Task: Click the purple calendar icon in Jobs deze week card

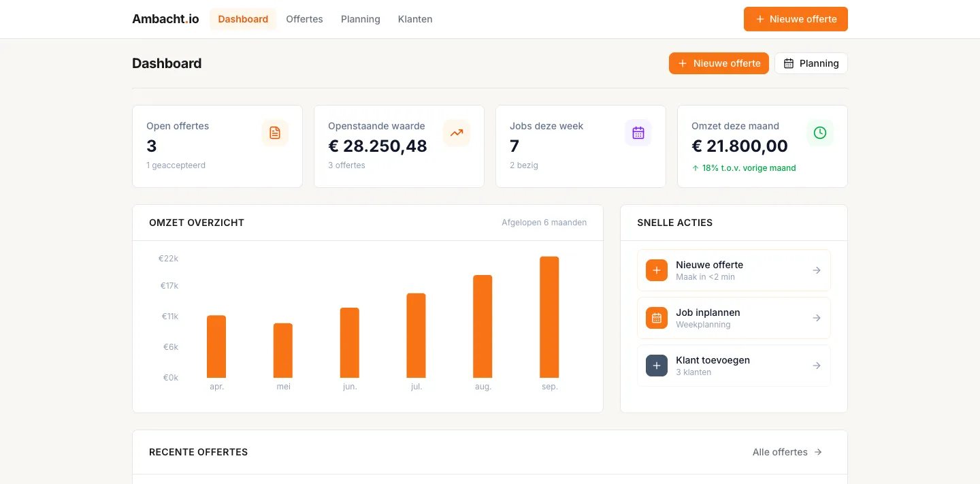Action: (638, 133)
